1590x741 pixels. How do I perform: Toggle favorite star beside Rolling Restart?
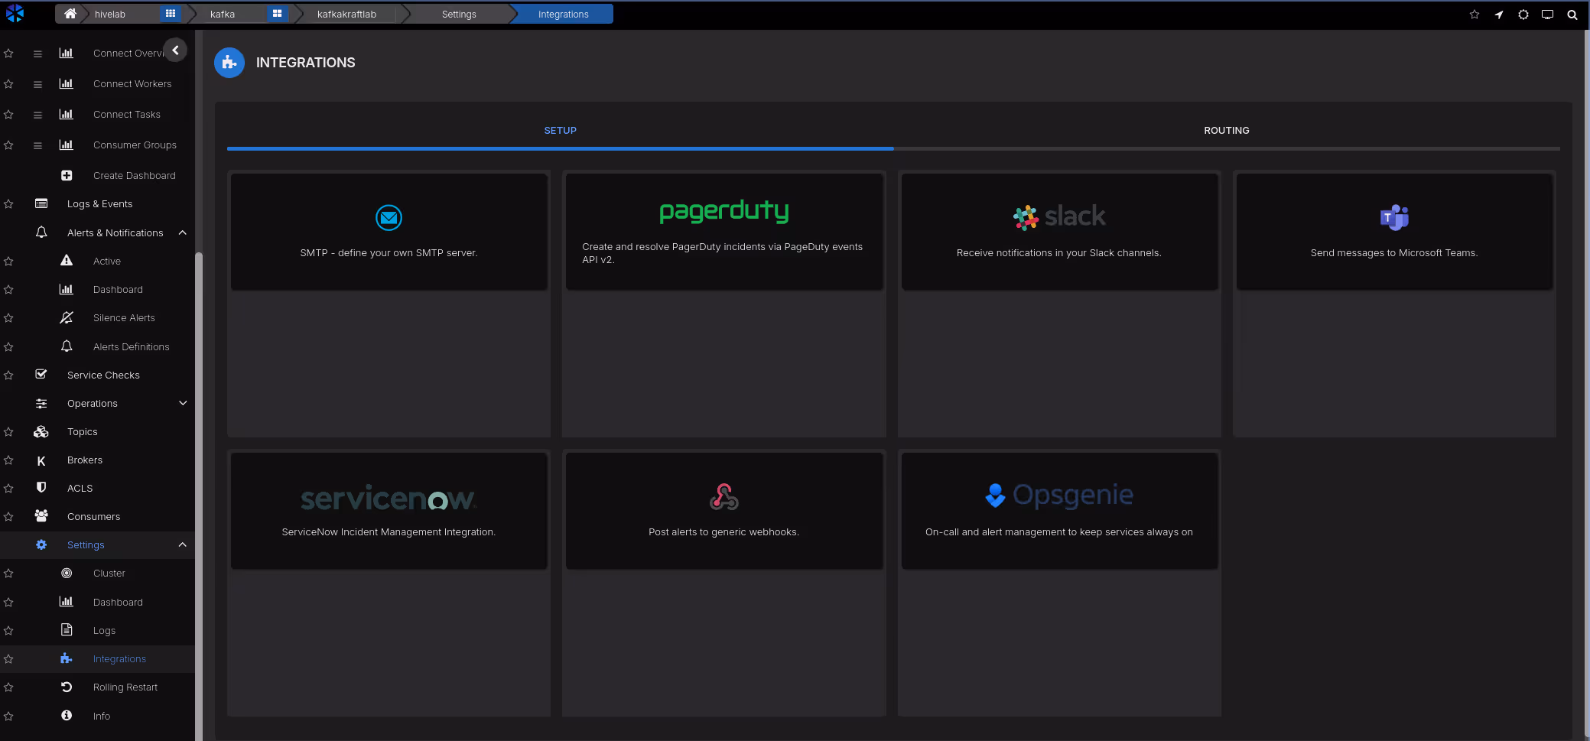8,687
